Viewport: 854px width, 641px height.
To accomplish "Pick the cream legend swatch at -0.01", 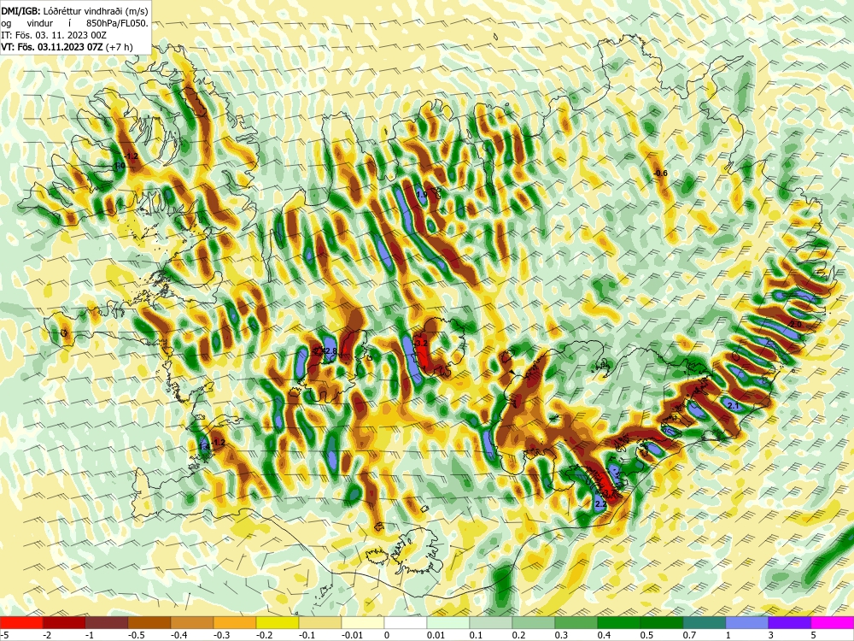I will [x=363, y=622].
